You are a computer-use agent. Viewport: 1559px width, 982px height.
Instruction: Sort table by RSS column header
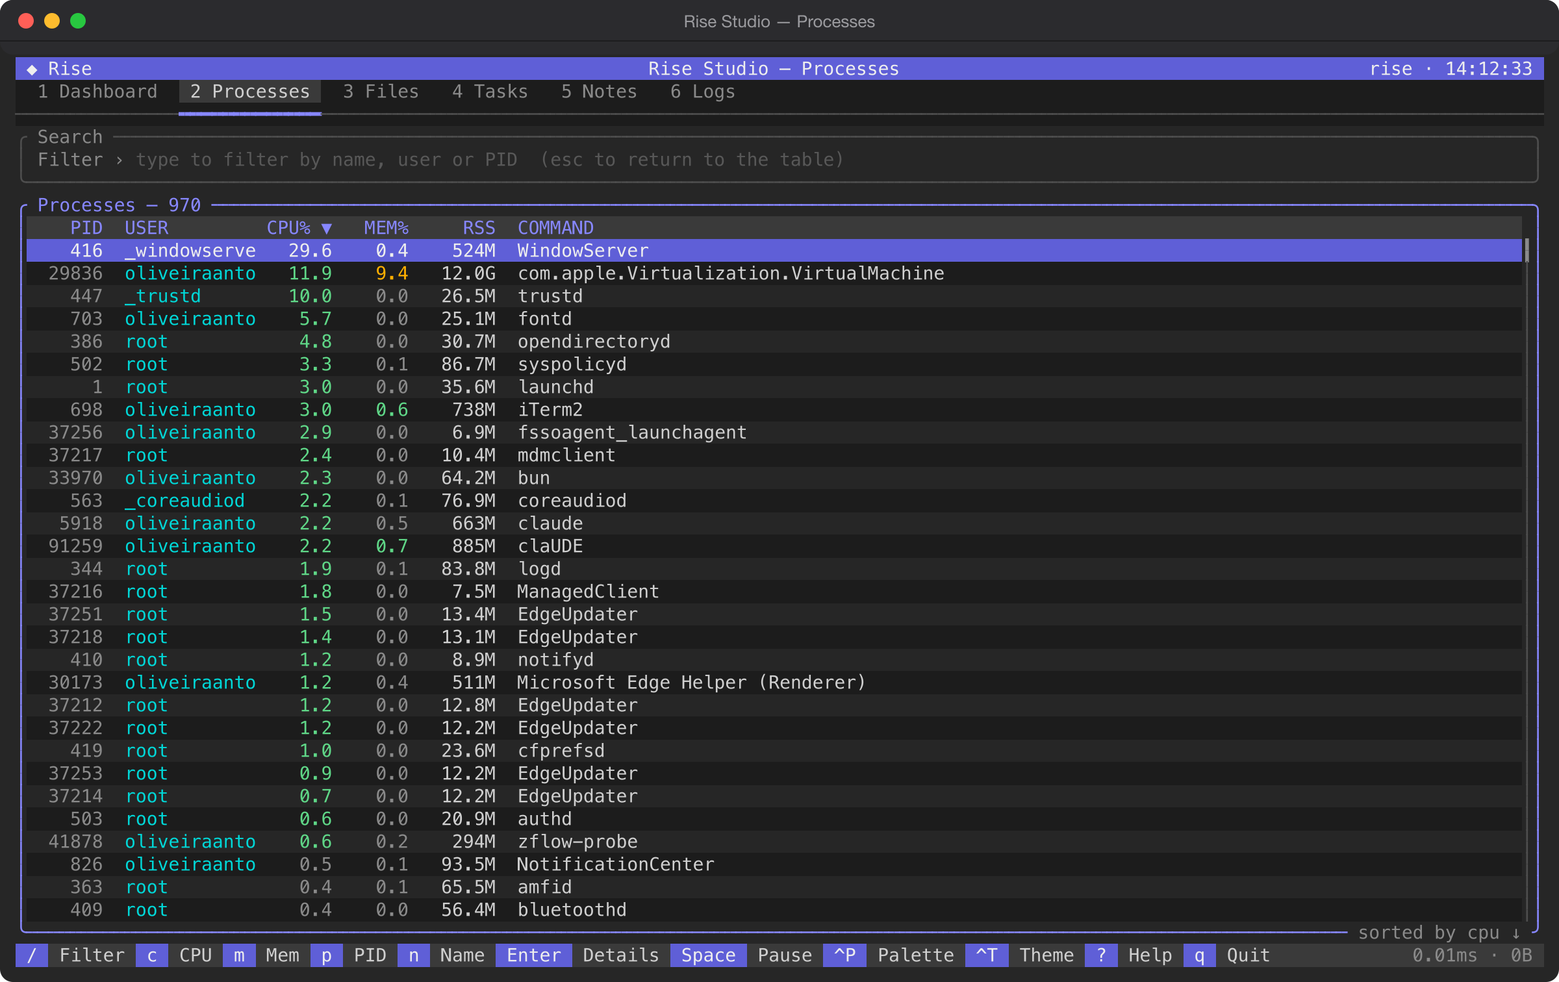pyautogui.click(x=479, y=228)
